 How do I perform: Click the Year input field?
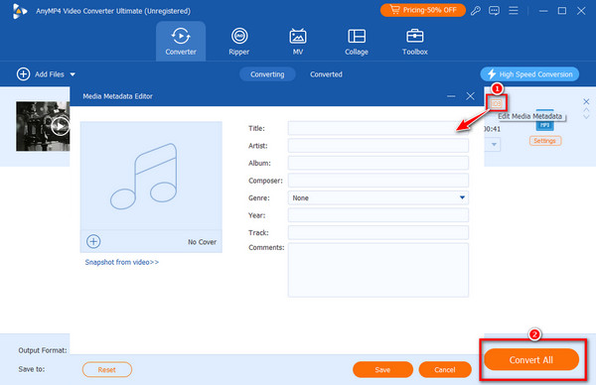pos(378,215)
